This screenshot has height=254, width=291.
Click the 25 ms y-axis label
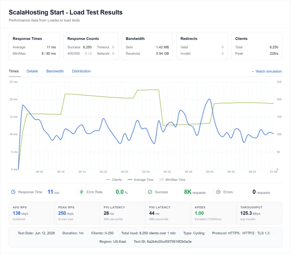(x=13, y=82)
